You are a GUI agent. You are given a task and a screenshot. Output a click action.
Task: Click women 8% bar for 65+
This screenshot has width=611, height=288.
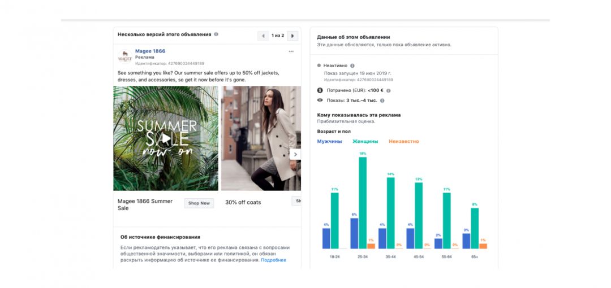[475, 229]
